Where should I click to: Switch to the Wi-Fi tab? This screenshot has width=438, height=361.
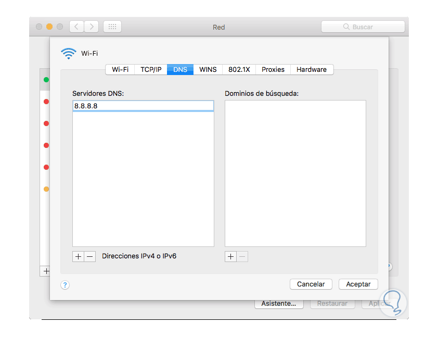tap(120, 70)
